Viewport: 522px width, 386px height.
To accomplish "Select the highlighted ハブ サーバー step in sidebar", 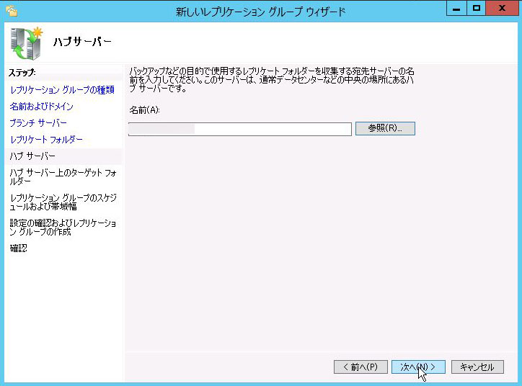I will click(32, 156).
